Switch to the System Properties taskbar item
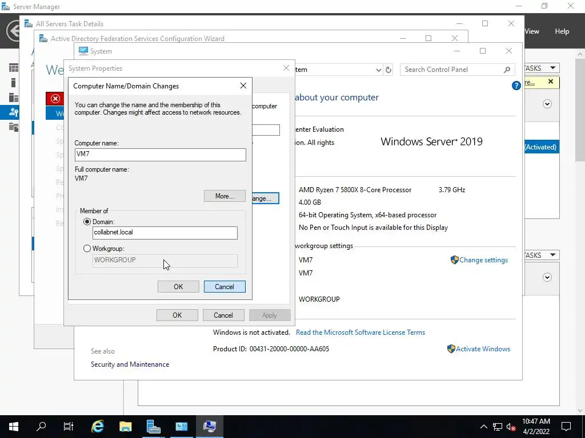Image resolution: width=585 pixels, height=438 pixels. tap(209, 427)
